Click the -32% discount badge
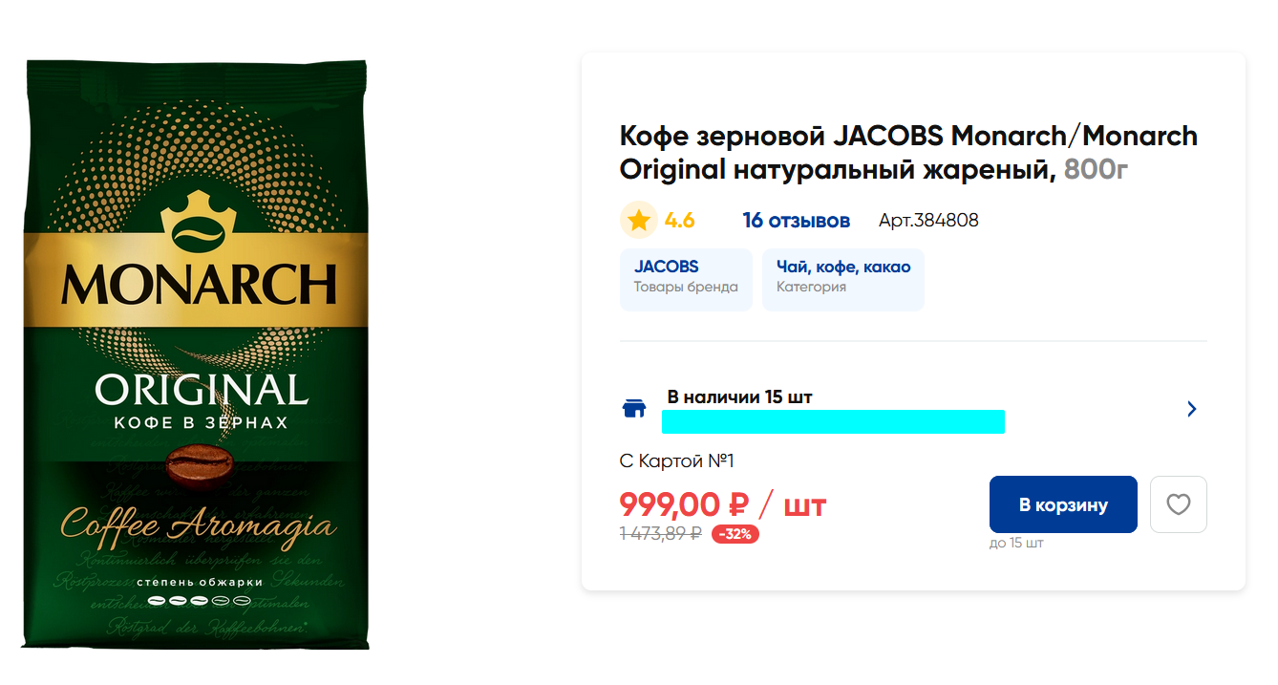1278x685 pixels. coord(735,534)
